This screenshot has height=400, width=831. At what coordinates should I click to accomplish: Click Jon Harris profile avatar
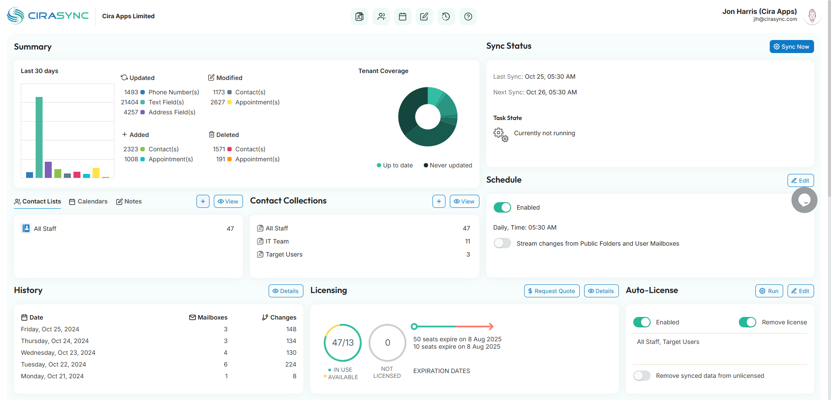click(x=811, y=16)
